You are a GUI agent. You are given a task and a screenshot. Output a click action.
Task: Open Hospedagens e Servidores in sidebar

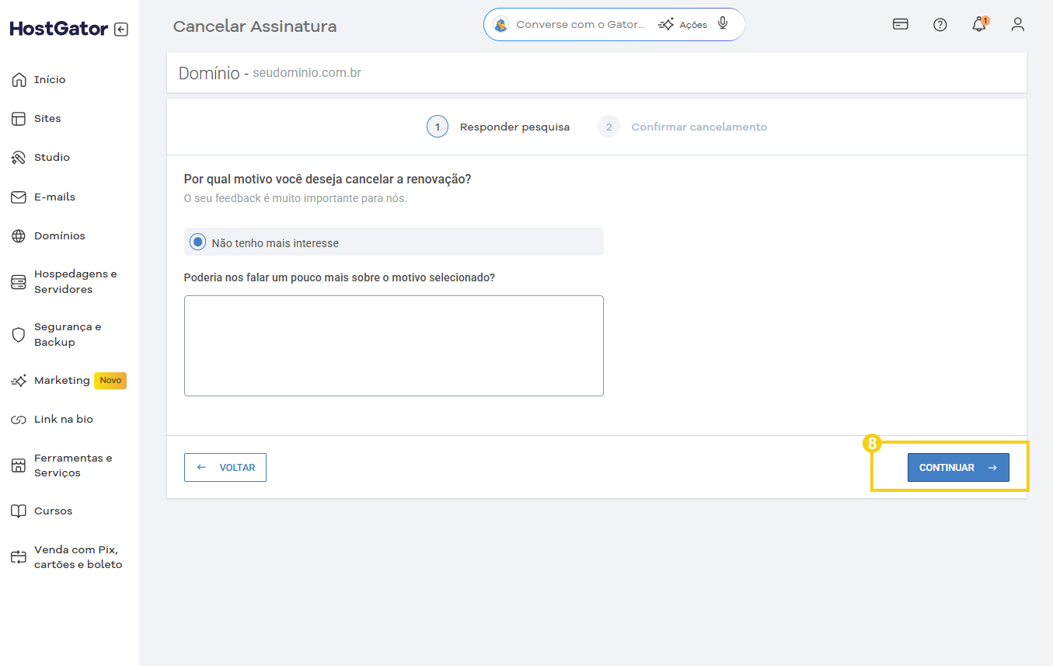click(75, 282)
